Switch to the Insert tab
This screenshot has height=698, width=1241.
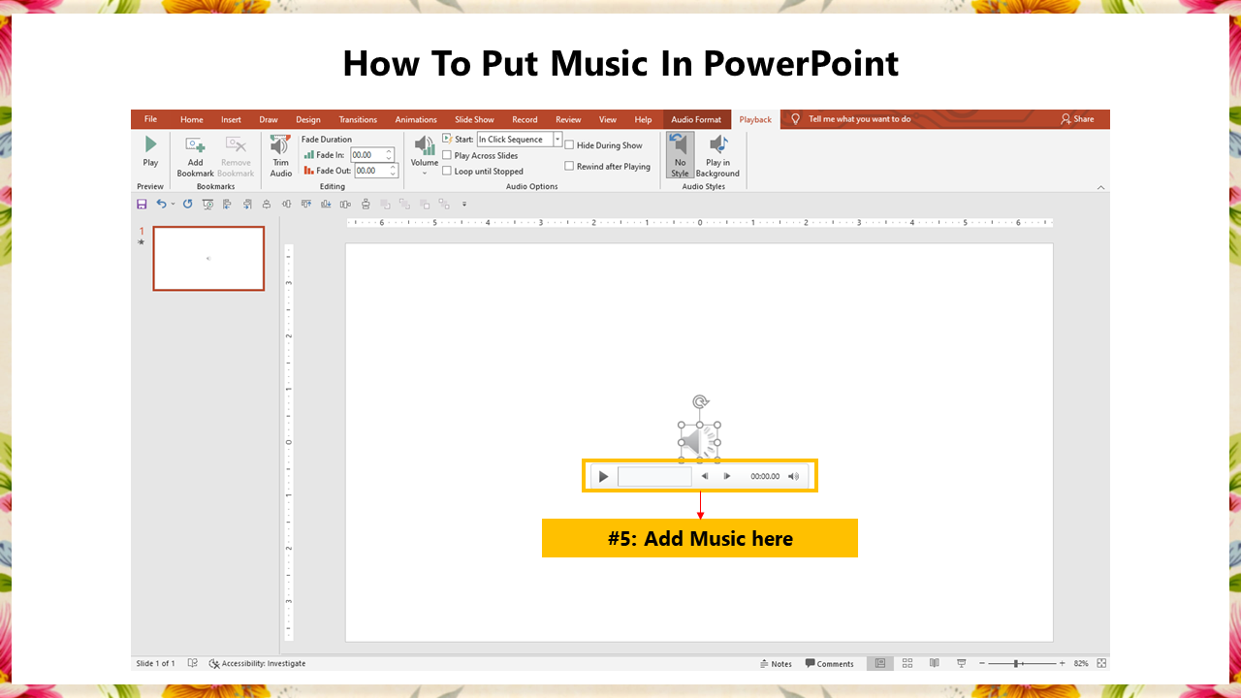coord(231,119)
